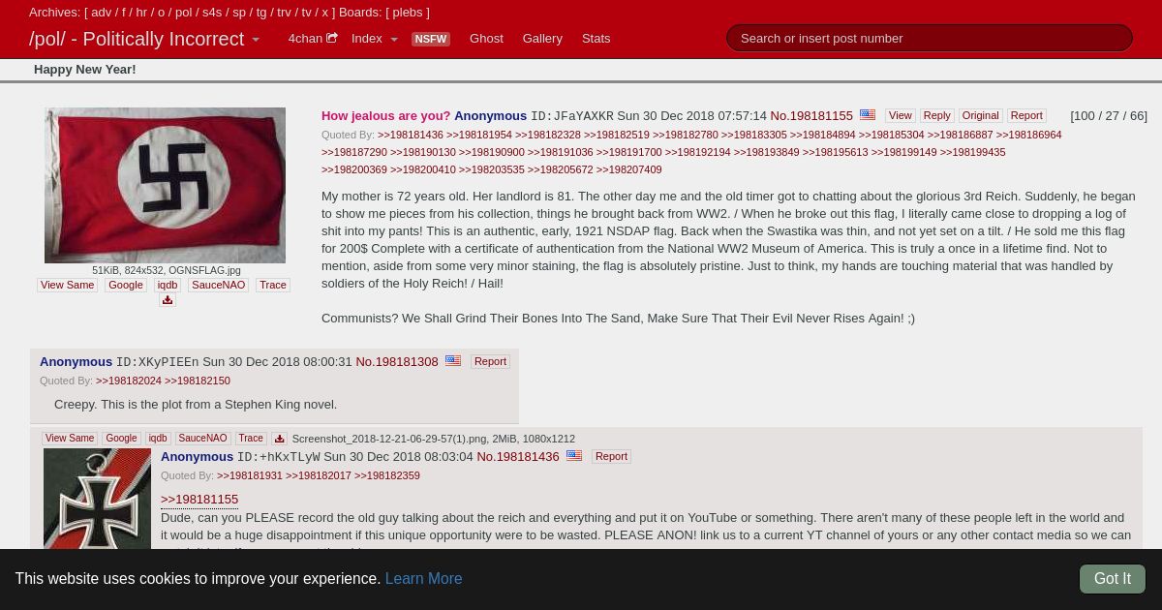Report post 198181436
1162x610 pixels.
point(611,456)
